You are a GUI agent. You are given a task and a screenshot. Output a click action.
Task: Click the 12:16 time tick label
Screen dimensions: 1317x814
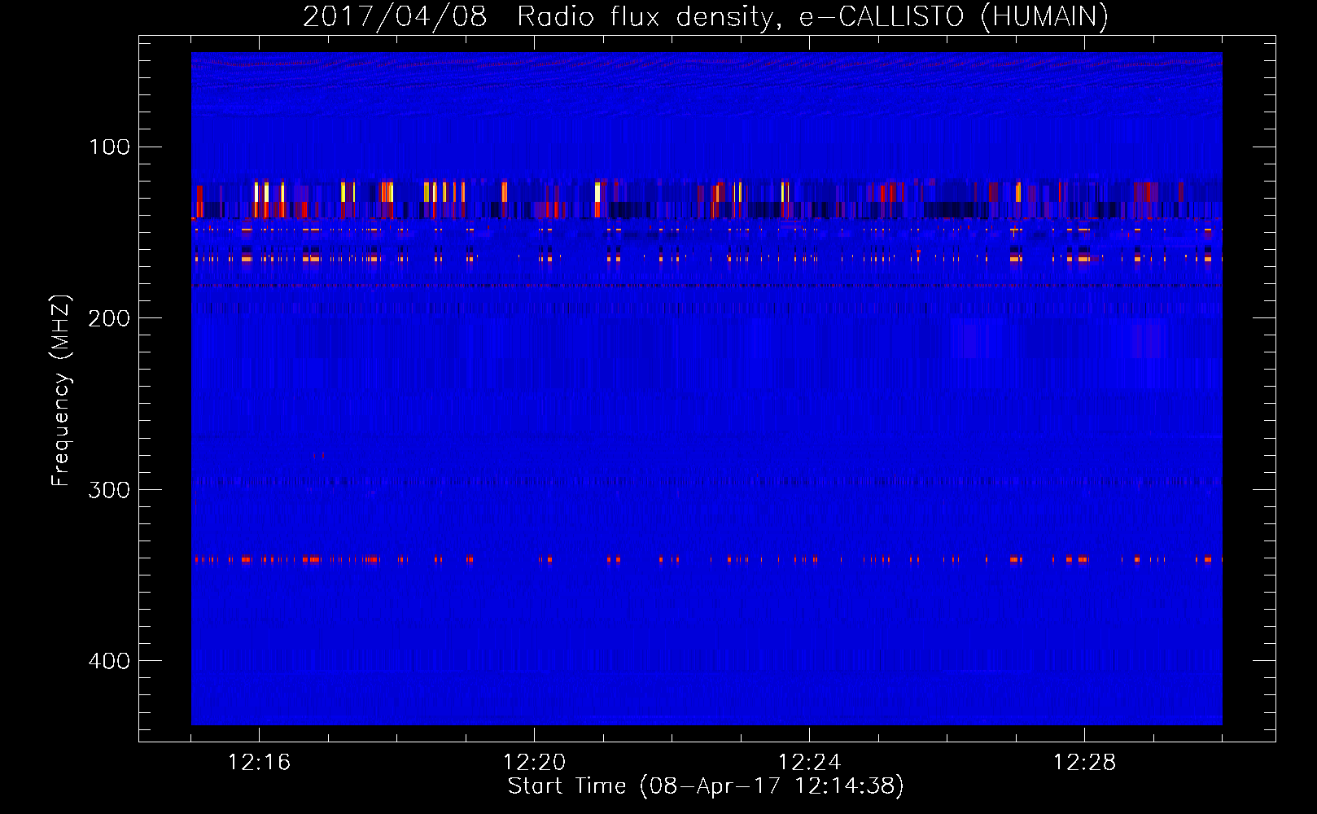click(259, 763)
